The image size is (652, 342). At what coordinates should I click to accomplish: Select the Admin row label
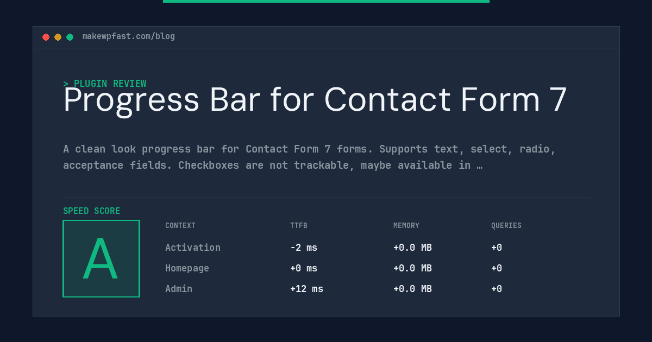[179, 289]
